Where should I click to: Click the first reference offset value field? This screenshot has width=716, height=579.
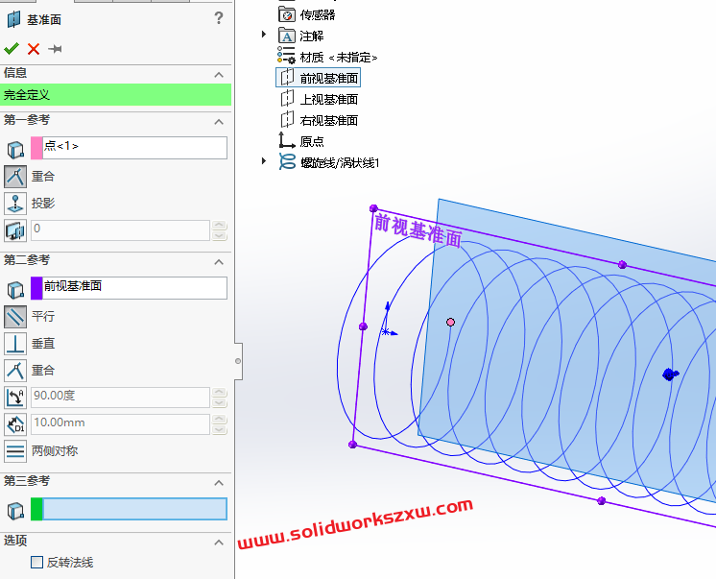121,230
